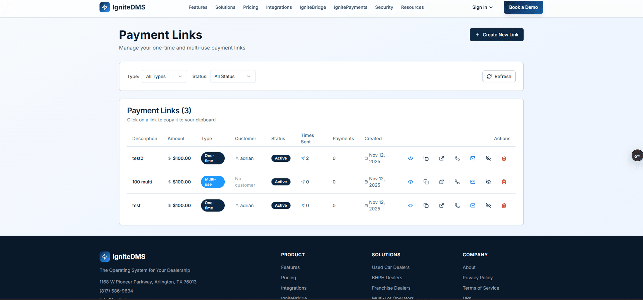The image size is (643, 300).
Task: Open the All Types dropdown
Action: 164,77
